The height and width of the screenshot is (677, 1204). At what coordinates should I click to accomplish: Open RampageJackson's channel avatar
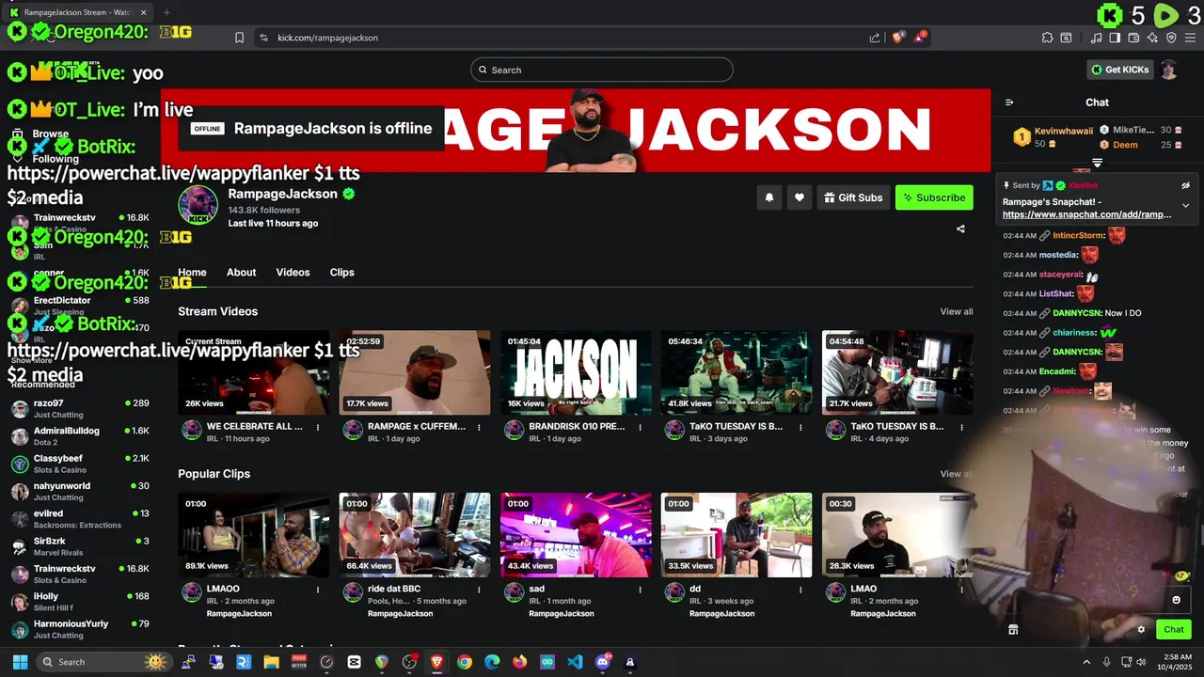coord(198,205)
